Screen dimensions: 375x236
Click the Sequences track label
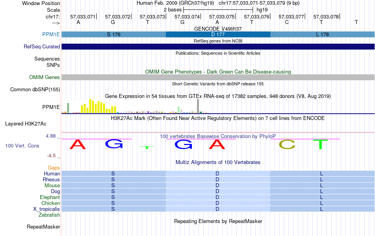click(47, 59)
